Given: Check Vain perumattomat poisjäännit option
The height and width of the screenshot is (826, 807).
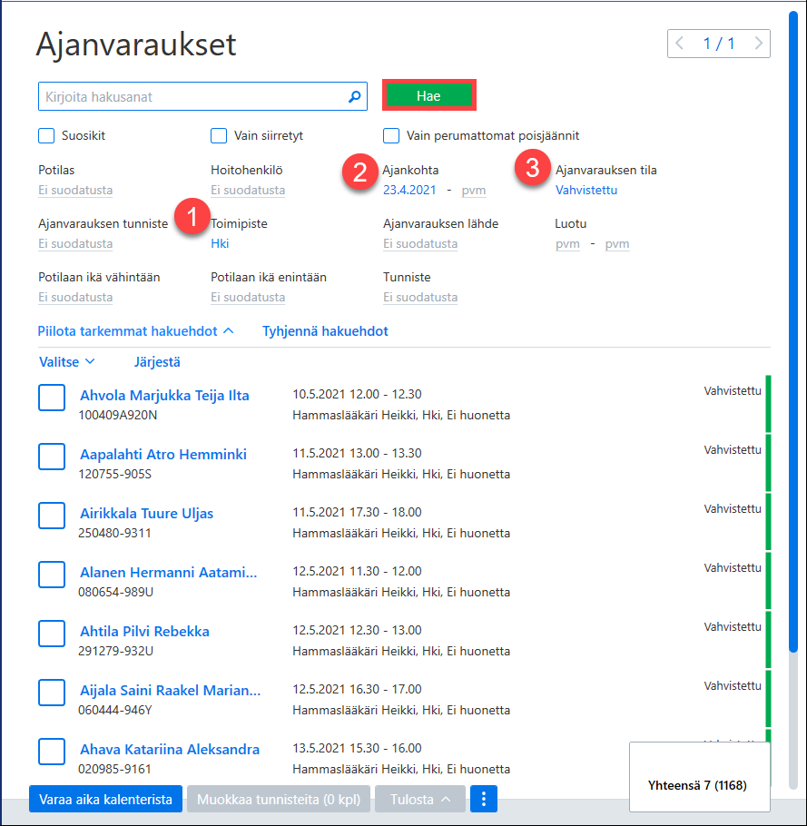Looking at the screenshot, I should pos(391,135).
